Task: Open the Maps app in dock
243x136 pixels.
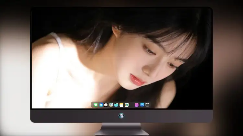Action: pos(111,105)
